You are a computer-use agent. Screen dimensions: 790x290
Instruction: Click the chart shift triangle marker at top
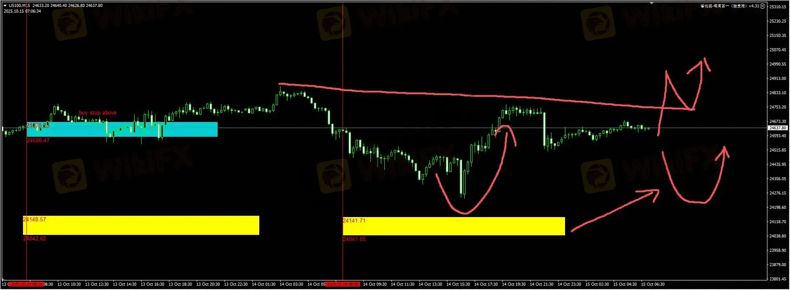click(x=651, y=3)
